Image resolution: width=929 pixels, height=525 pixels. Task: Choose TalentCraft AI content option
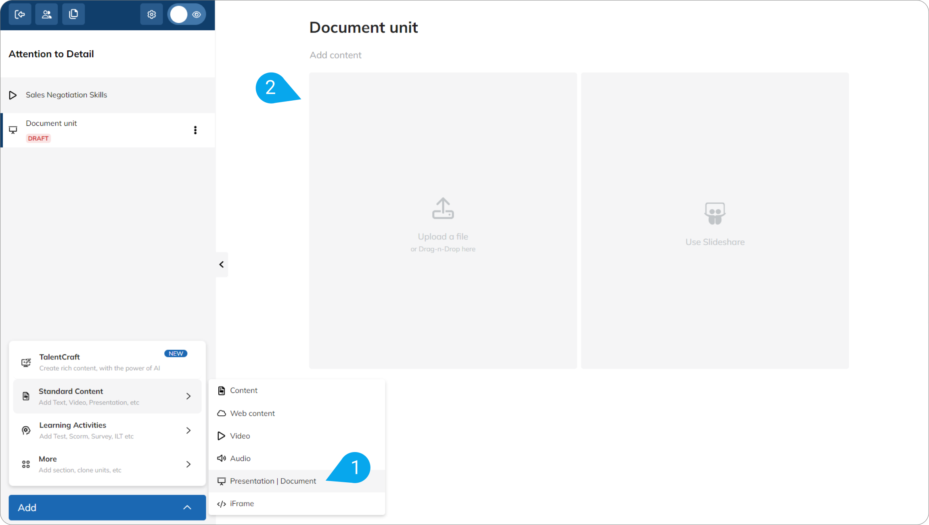(x=107, y=361)
